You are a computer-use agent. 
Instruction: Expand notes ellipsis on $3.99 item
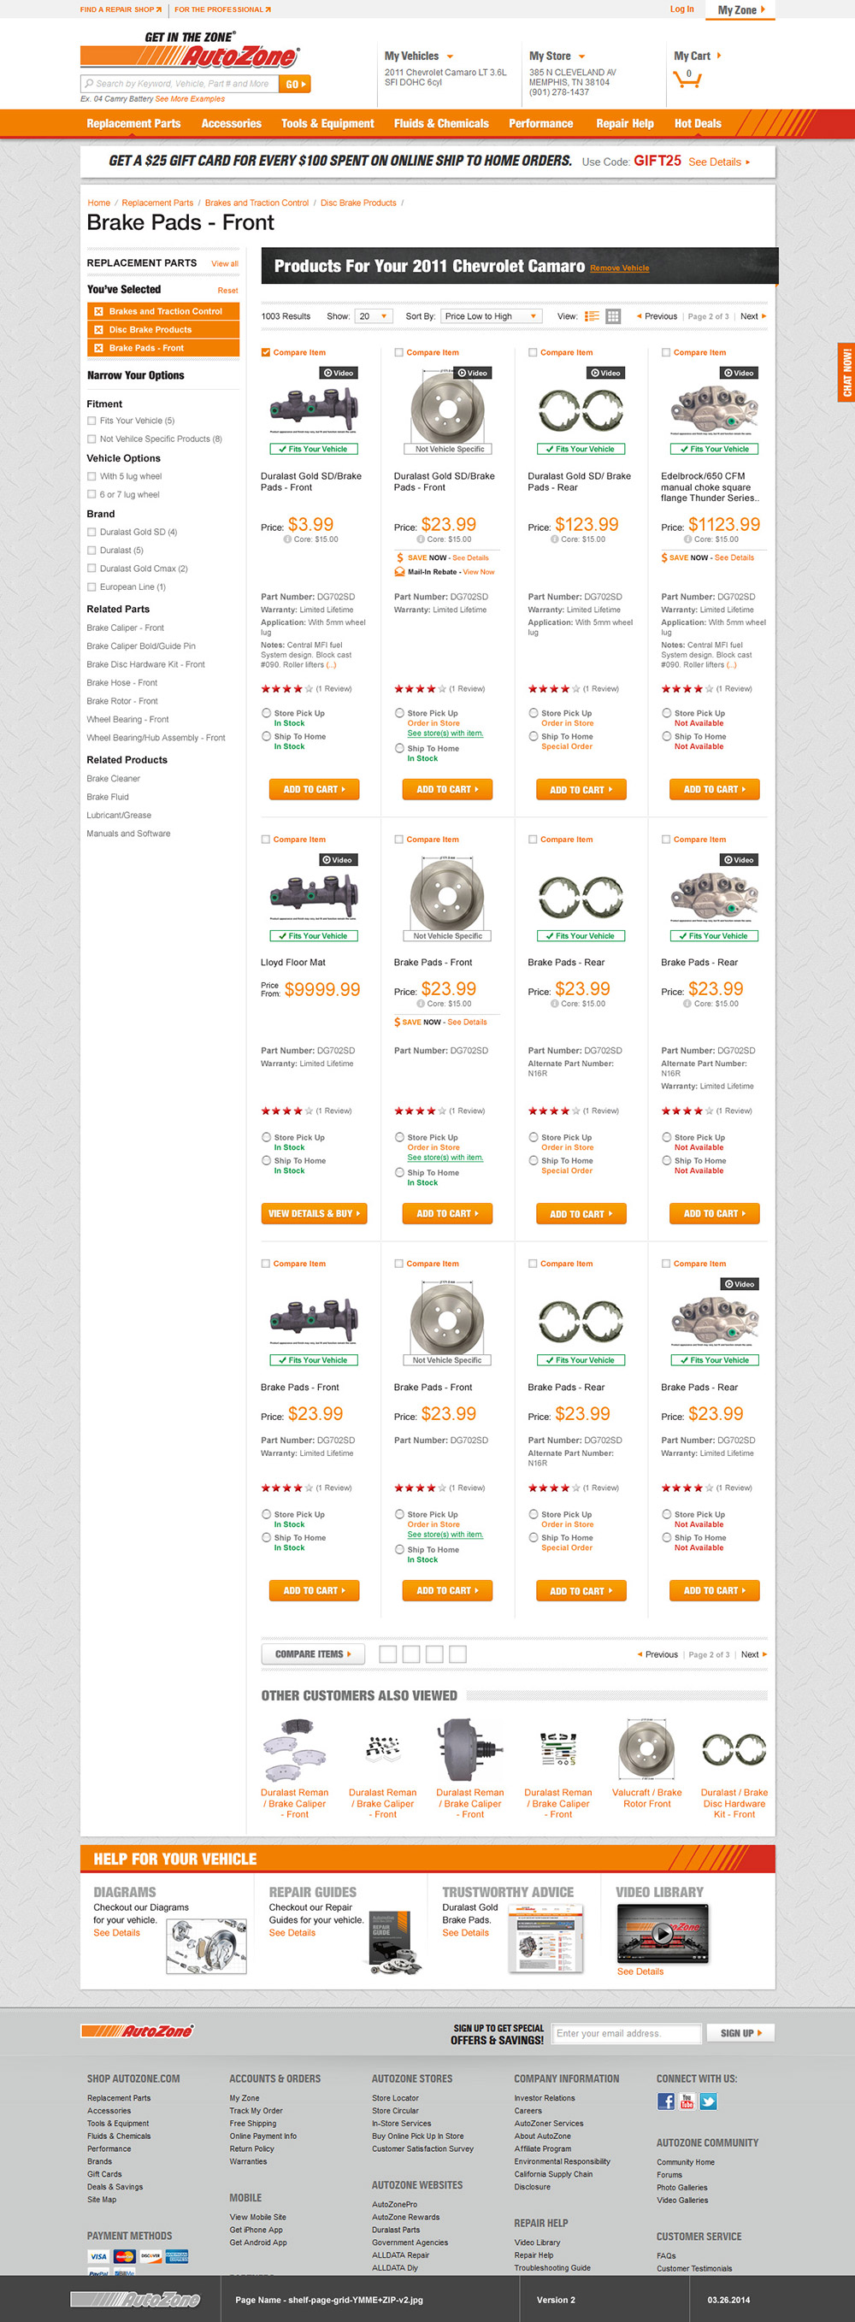click(331, 665)
